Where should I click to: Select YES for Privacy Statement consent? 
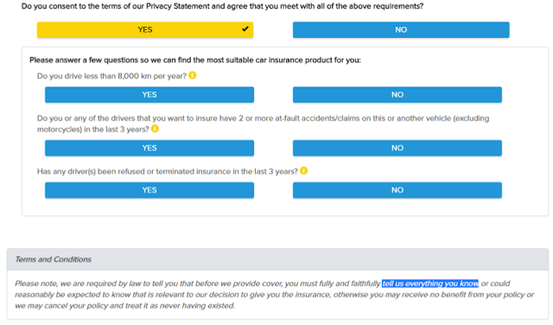145,29
